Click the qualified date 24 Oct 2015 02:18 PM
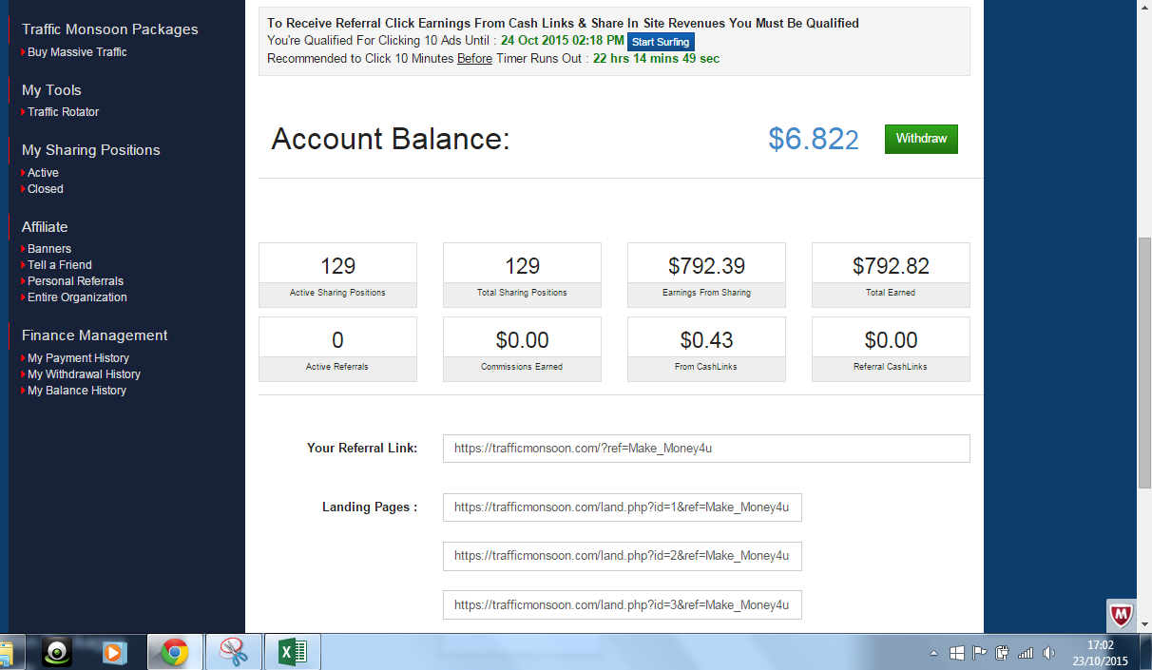This screenshot has width=1152, height=670. pyautogui.click(x=563, y=41)
